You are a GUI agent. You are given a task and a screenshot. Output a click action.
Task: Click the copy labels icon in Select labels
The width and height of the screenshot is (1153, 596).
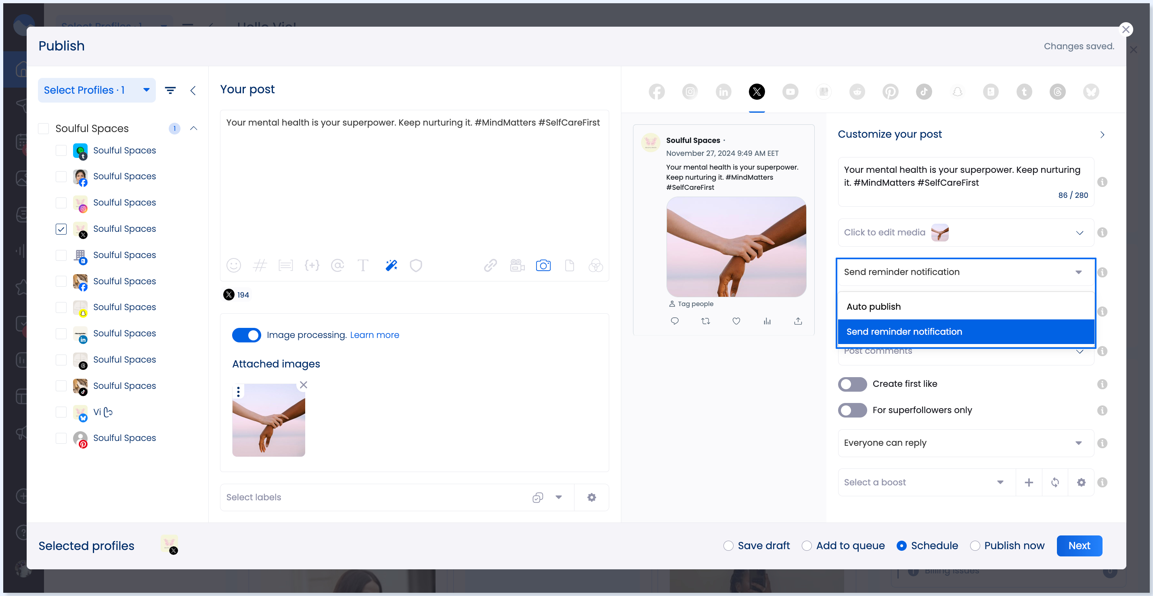[x=538, y=497]
